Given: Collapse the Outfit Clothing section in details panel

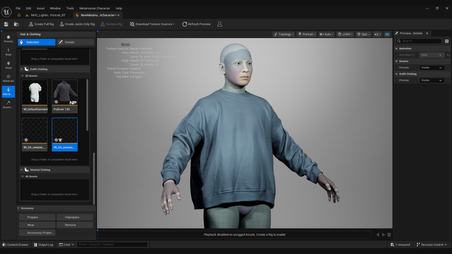Looking at the screenshot, I should point(397,74).
